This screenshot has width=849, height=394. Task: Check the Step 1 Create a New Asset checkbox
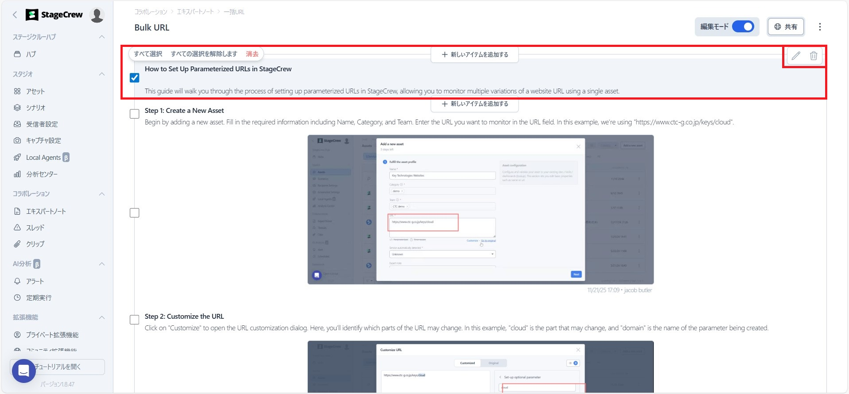tap(135, 114)
